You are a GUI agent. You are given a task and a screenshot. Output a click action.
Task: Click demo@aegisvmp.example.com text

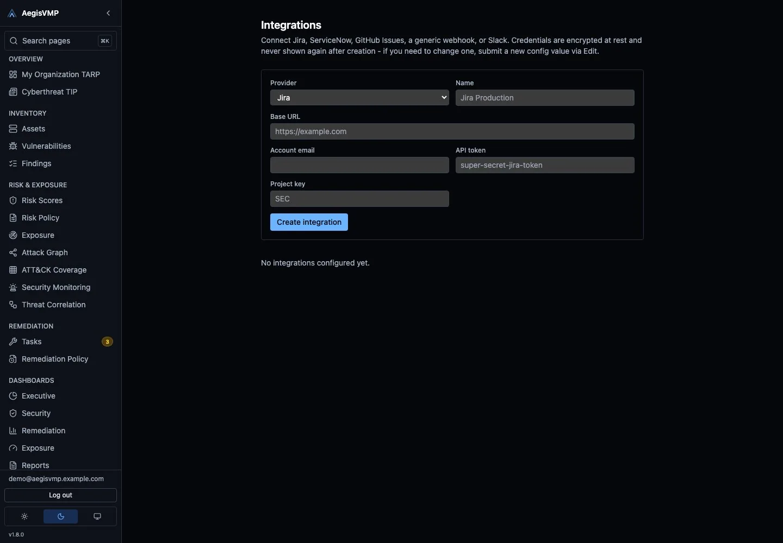[x=56, y=479]
